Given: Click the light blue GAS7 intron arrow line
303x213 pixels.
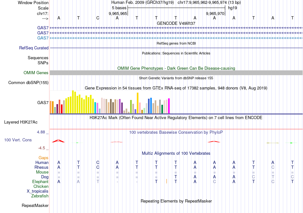Looking at the screenshot, I should click(176, 38).
